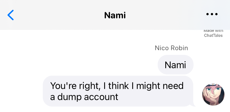
Task: Tap the blue back arrow
Action: (11, 15)
